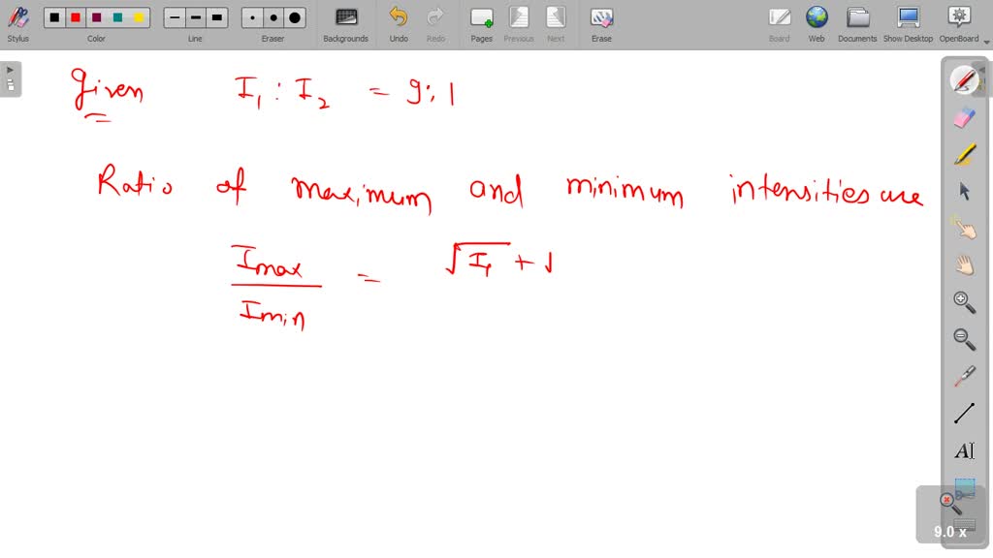Select the yellow color swatch

[x=138, y=16]
